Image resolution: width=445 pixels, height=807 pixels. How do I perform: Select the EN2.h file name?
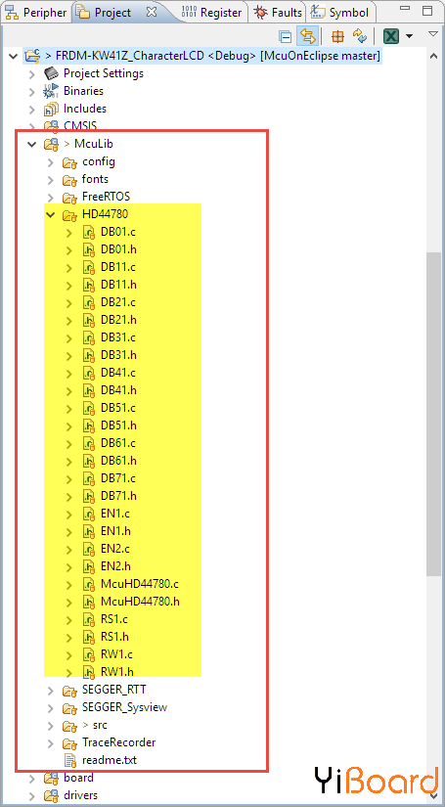[115, 566]
